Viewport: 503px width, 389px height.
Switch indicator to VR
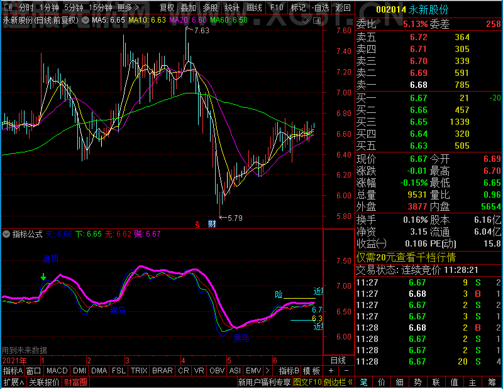coord(199,371)
